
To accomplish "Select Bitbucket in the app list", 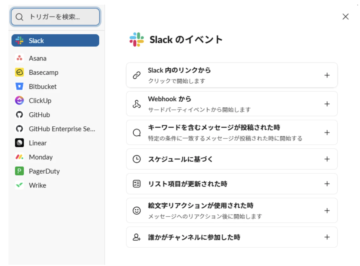I will coord(55,87).
